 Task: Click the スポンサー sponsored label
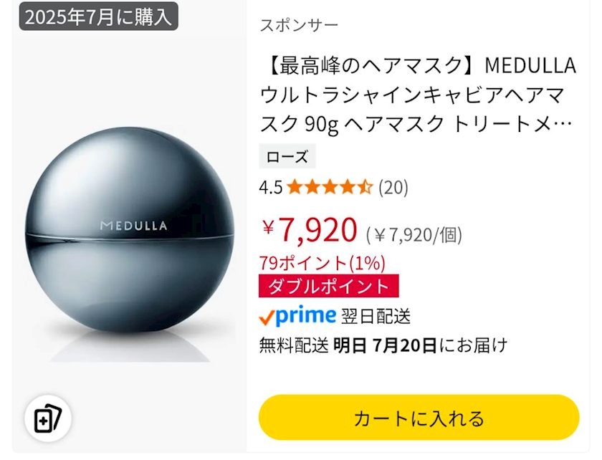click(298, 25)
